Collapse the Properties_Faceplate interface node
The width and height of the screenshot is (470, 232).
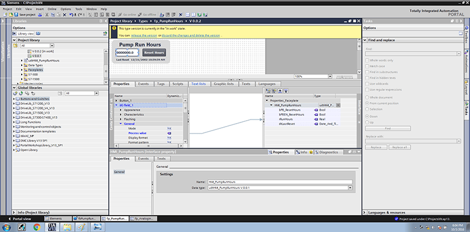(267, 101)
